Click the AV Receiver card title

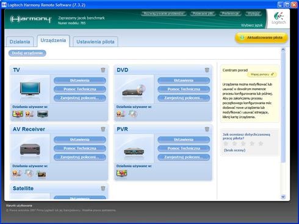29,129
